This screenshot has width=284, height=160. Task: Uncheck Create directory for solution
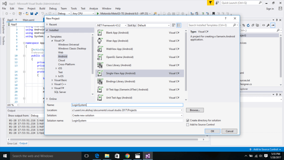187,121
